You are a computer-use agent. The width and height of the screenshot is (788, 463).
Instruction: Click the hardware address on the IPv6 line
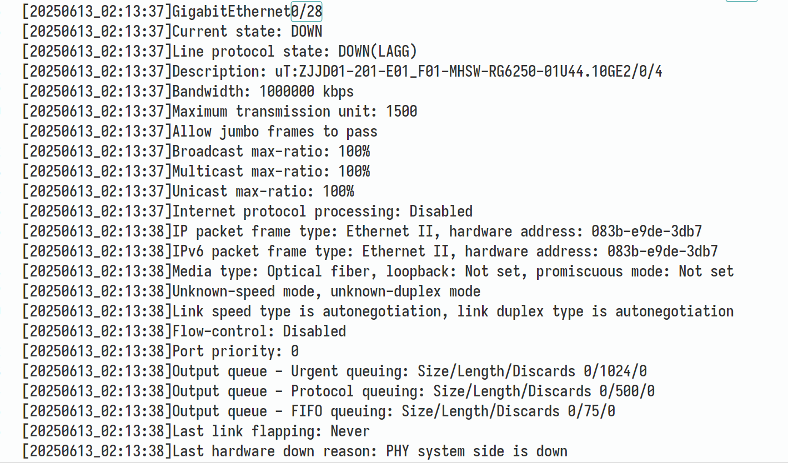point(662,251)
